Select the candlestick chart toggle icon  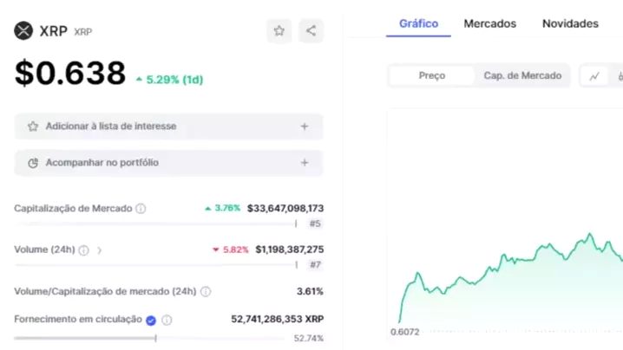(620, 76)
